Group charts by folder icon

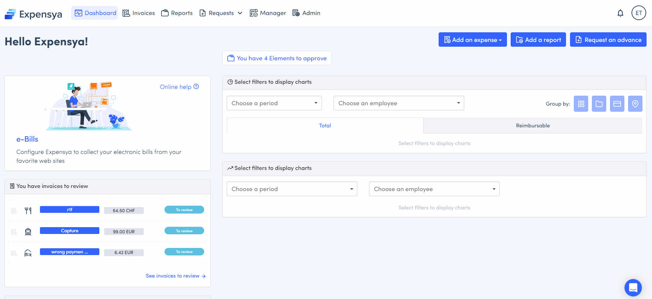599,104
